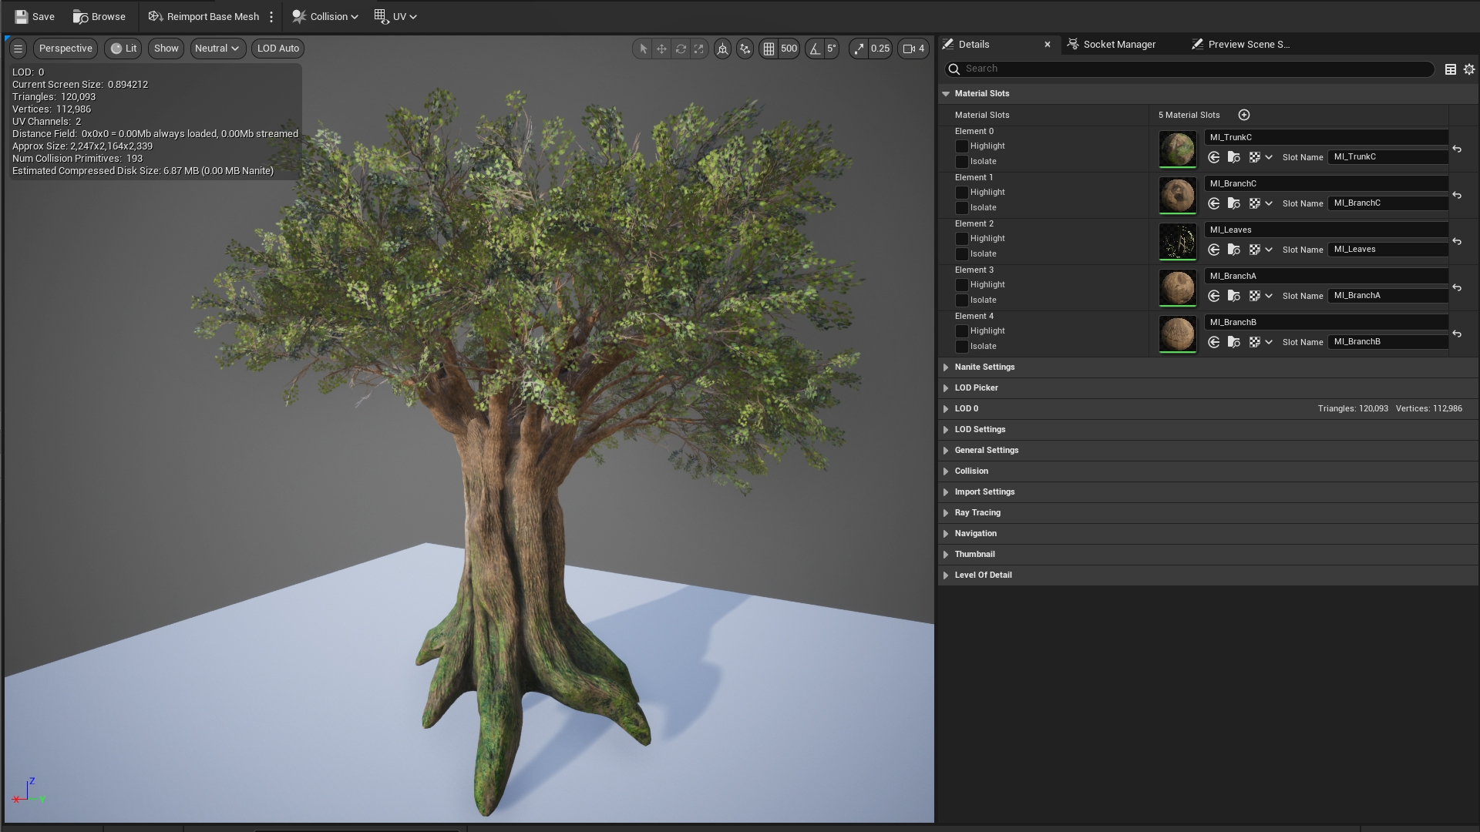The height and width of the screenshot is (832, 1480).
Task: Click the browse-to-asset icon for MI_TrunkC slot
Action: 1234,156
